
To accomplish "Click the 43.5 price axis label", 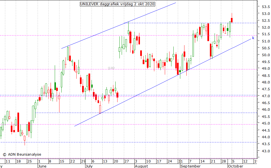I will pos(266,144).
